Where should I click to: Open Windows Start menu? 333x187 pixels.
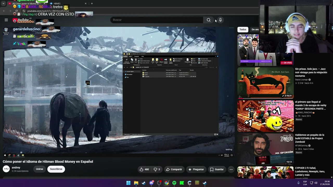tap(129, 183)
